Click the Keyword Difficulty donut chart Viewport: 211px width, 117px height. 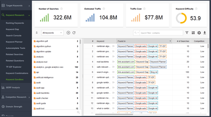181,18
